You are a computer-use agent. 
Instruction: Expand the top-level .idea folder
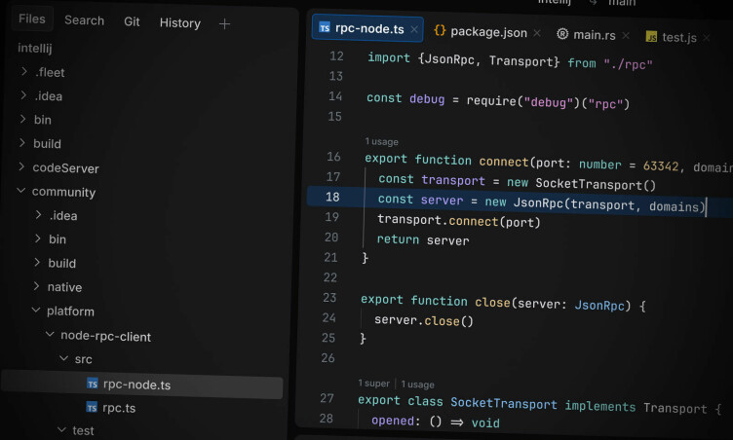[x=23, y=94]
